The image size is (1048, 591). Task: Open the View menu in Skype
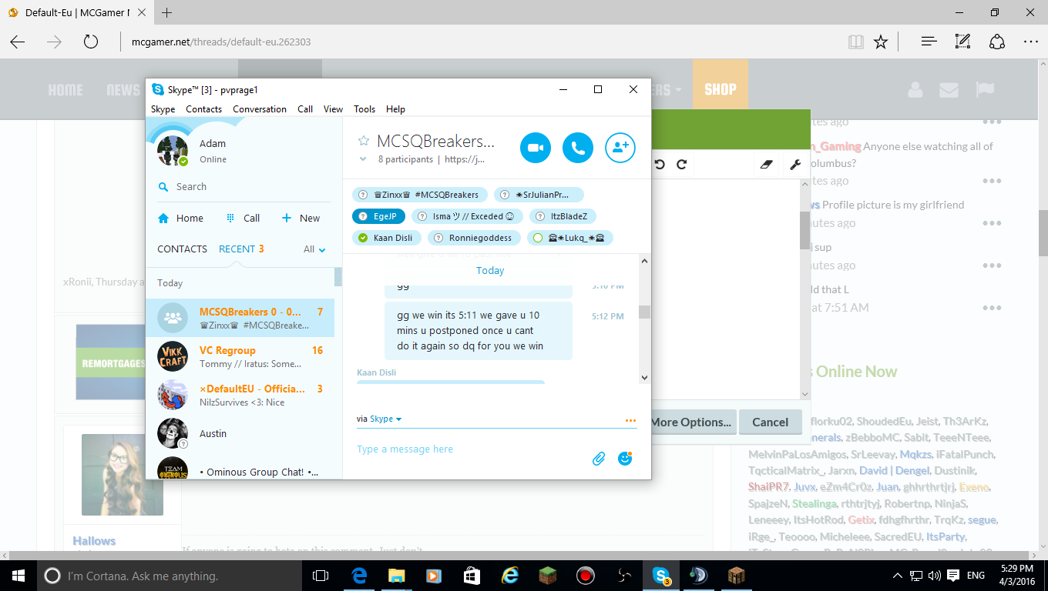point(333,109)
